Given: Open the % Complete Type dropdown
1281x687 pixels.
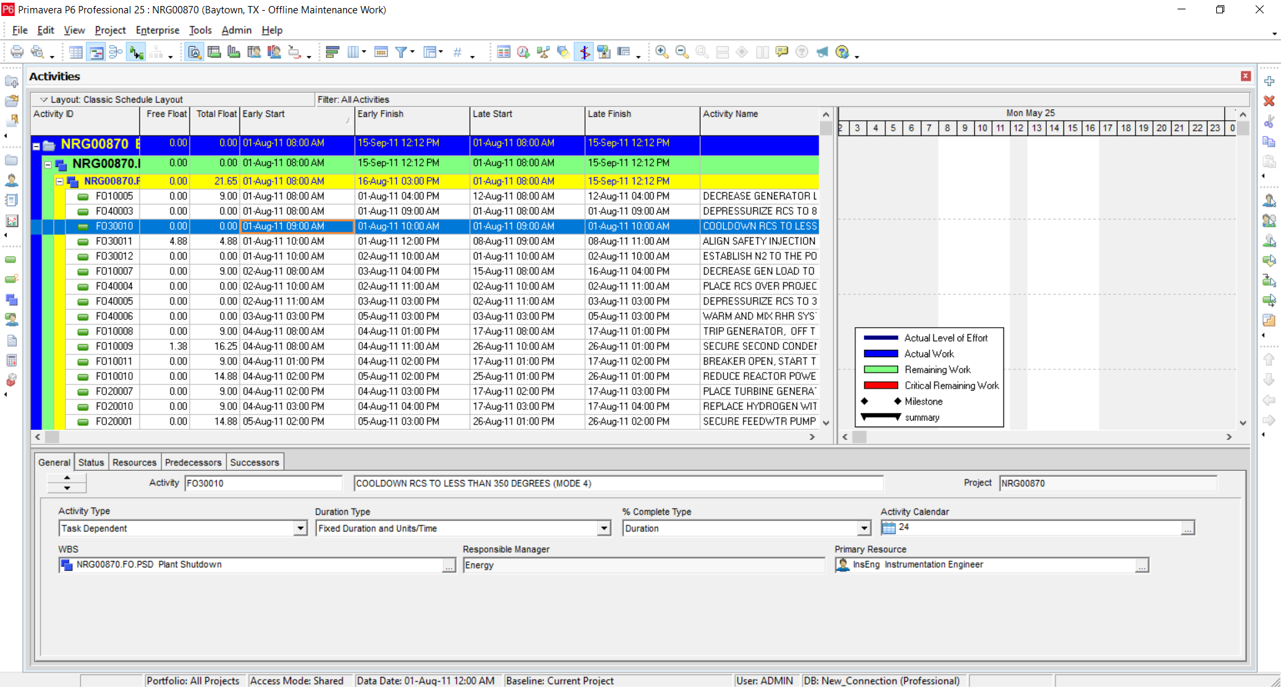Looking at the screenshot, I should (864, 528).
